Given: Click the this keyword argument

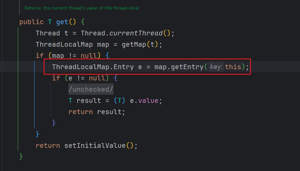Looking at the screenshot, I should click(x=233, y=67).
